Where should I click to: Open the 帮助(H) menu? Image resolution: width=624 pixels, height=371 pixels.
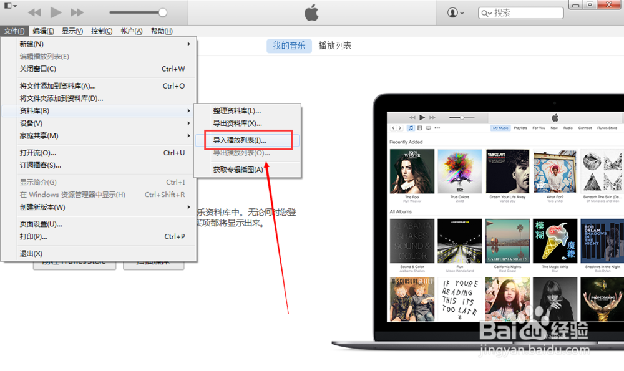162,31
